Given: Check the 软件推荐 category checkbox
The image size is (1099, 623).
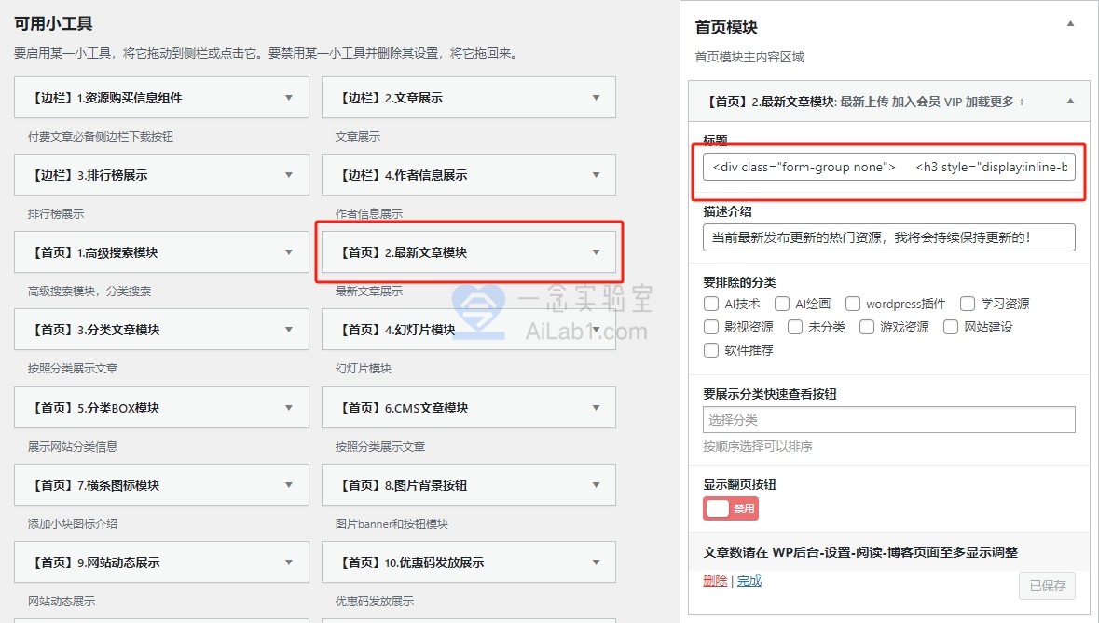Looking at the screenshot, I should click(710, 350).
